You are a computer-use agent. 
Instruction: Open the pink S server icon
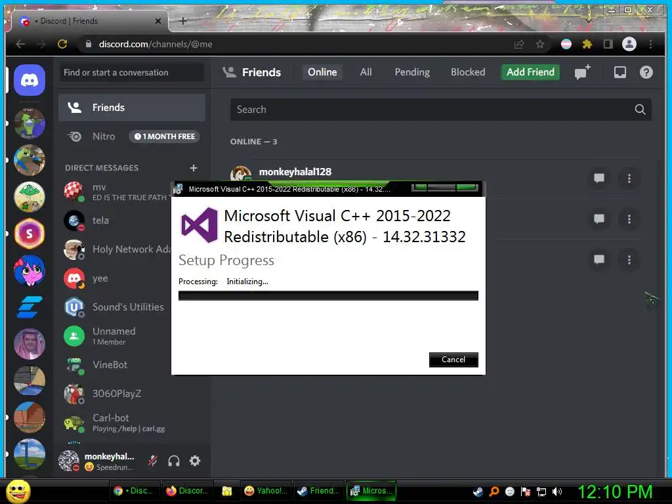[x=29, y=234]
